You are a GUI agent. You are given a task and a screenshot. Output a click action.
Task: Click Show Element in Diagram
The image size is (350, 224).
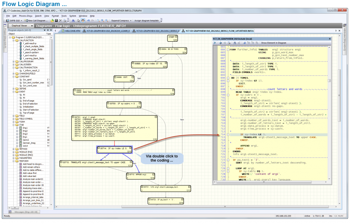(274, 43)
